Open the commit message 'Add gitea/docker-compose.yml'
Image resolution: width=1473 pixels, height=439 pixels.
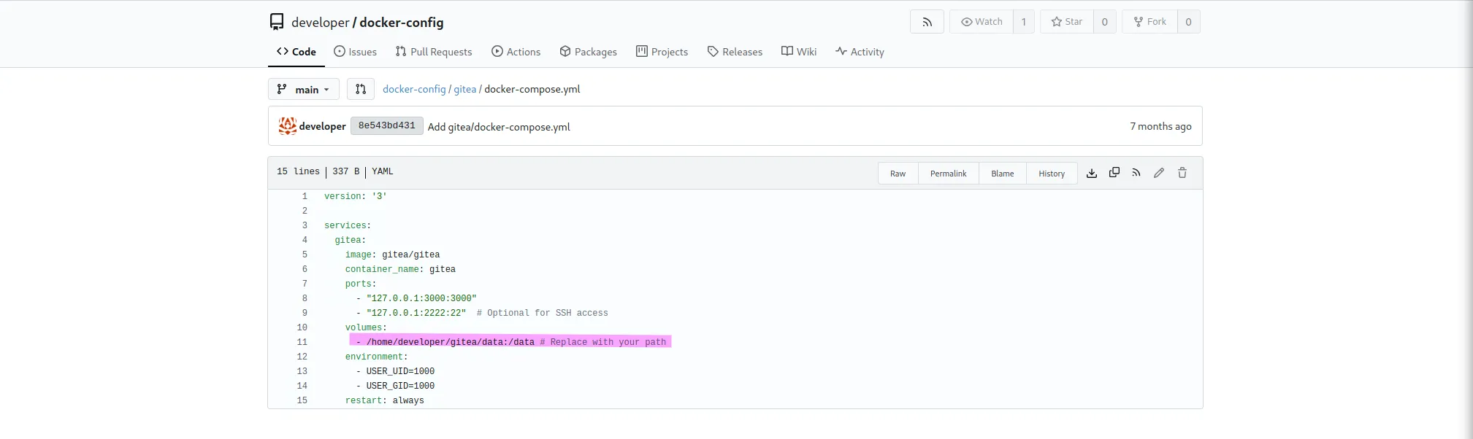[x=499, y=127]
